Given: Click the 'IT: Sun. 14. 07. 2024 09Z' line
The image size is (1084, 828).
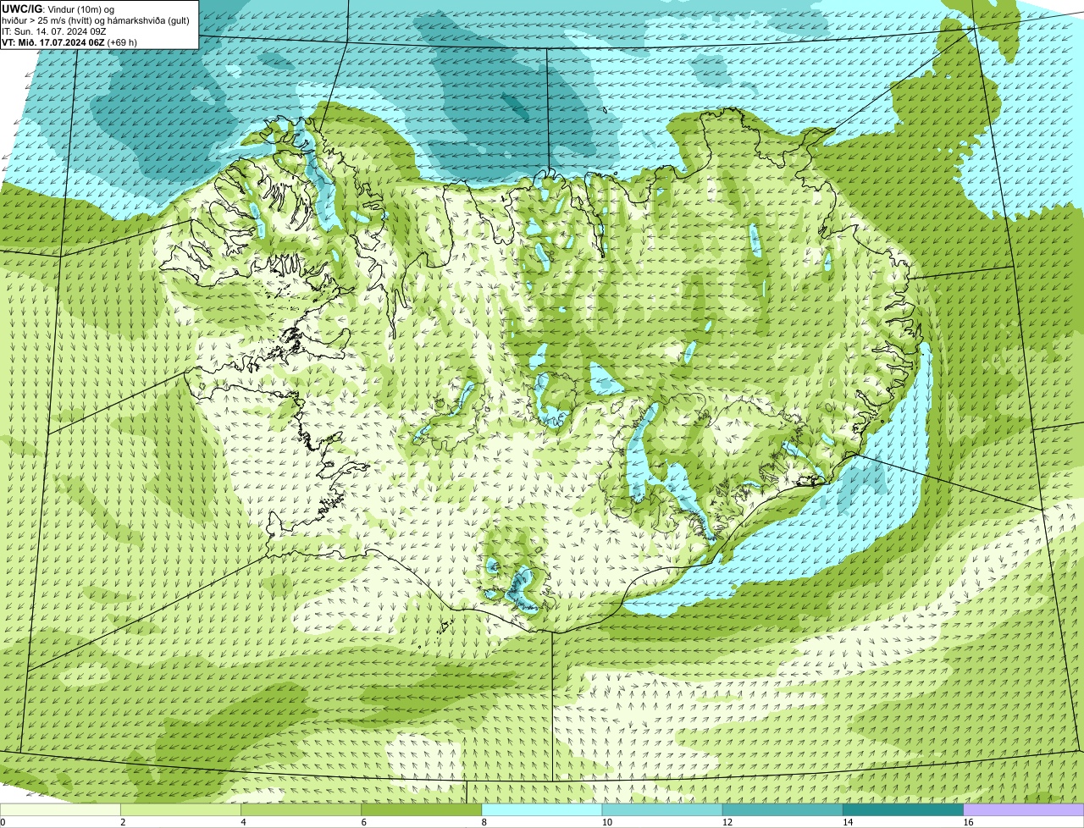Looking at the screenshot, I should point(54,30).
